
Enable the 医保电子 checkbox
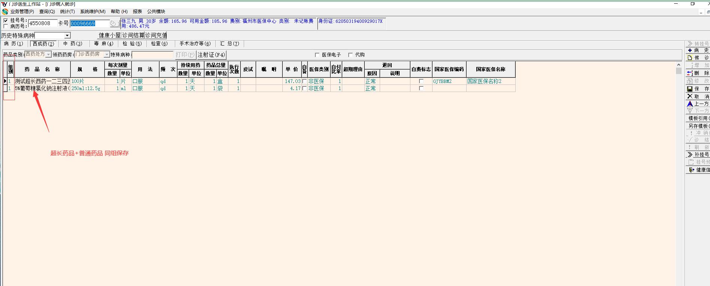[317, 55]
